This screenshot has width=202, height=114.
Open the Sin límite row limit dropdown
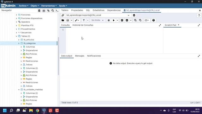point(98,20)
